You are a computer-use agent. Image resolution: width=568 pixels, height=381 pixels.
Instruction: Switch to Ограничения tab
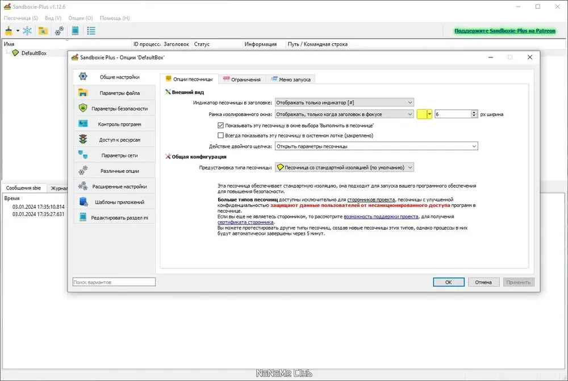click(241, 80)
